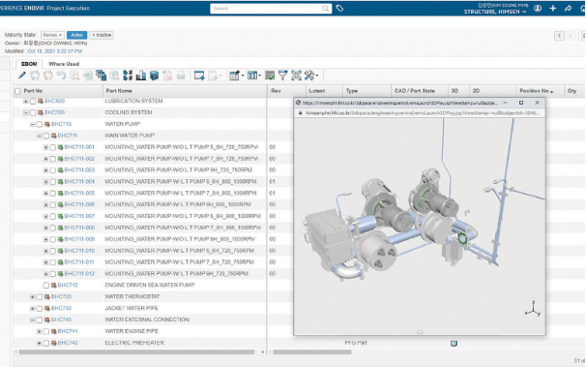Click the tag icon beside search box
Viewport: 586px width, 367px height.
tap(339, 8)
